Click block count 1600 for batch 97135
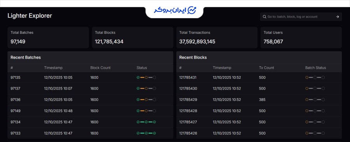The height and width of the screenshot is (142, 350). click(x=94, y=78)
